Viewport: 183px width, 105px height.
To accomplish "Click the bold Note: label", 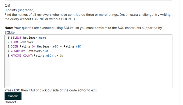I will coord(9,28).
